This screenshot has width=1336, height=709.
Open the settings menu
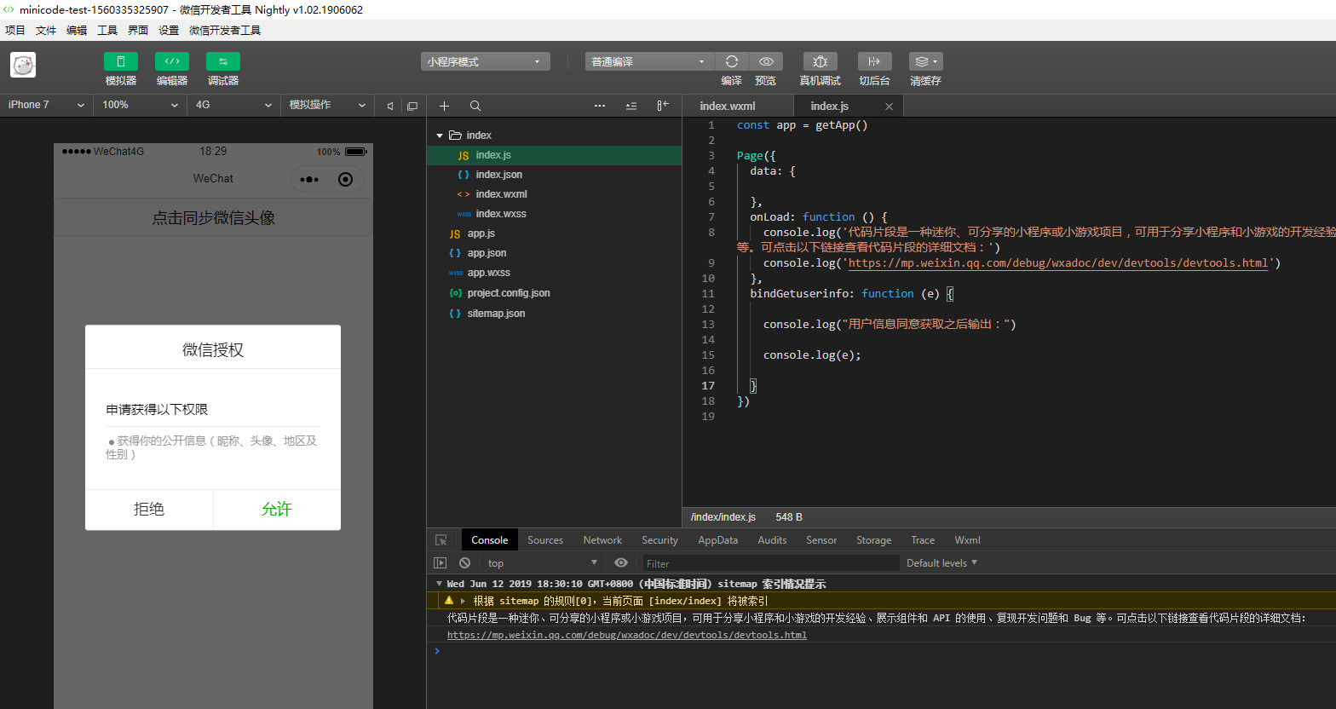[x=169, y=30]
